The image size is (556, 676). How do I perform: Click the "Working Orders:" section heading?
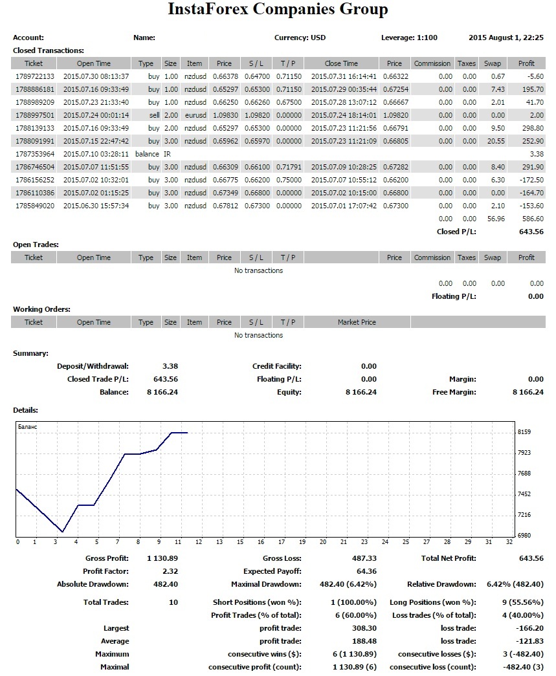pyautogui.click(x=41, y=309)
